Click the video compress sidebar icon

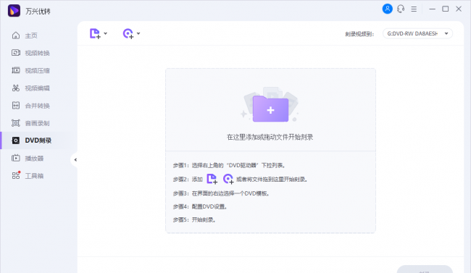pyautogui.click(x=16, y=70)
